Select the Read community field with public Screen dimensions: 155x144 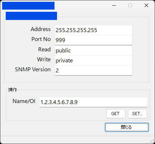(x=93, y=50)
